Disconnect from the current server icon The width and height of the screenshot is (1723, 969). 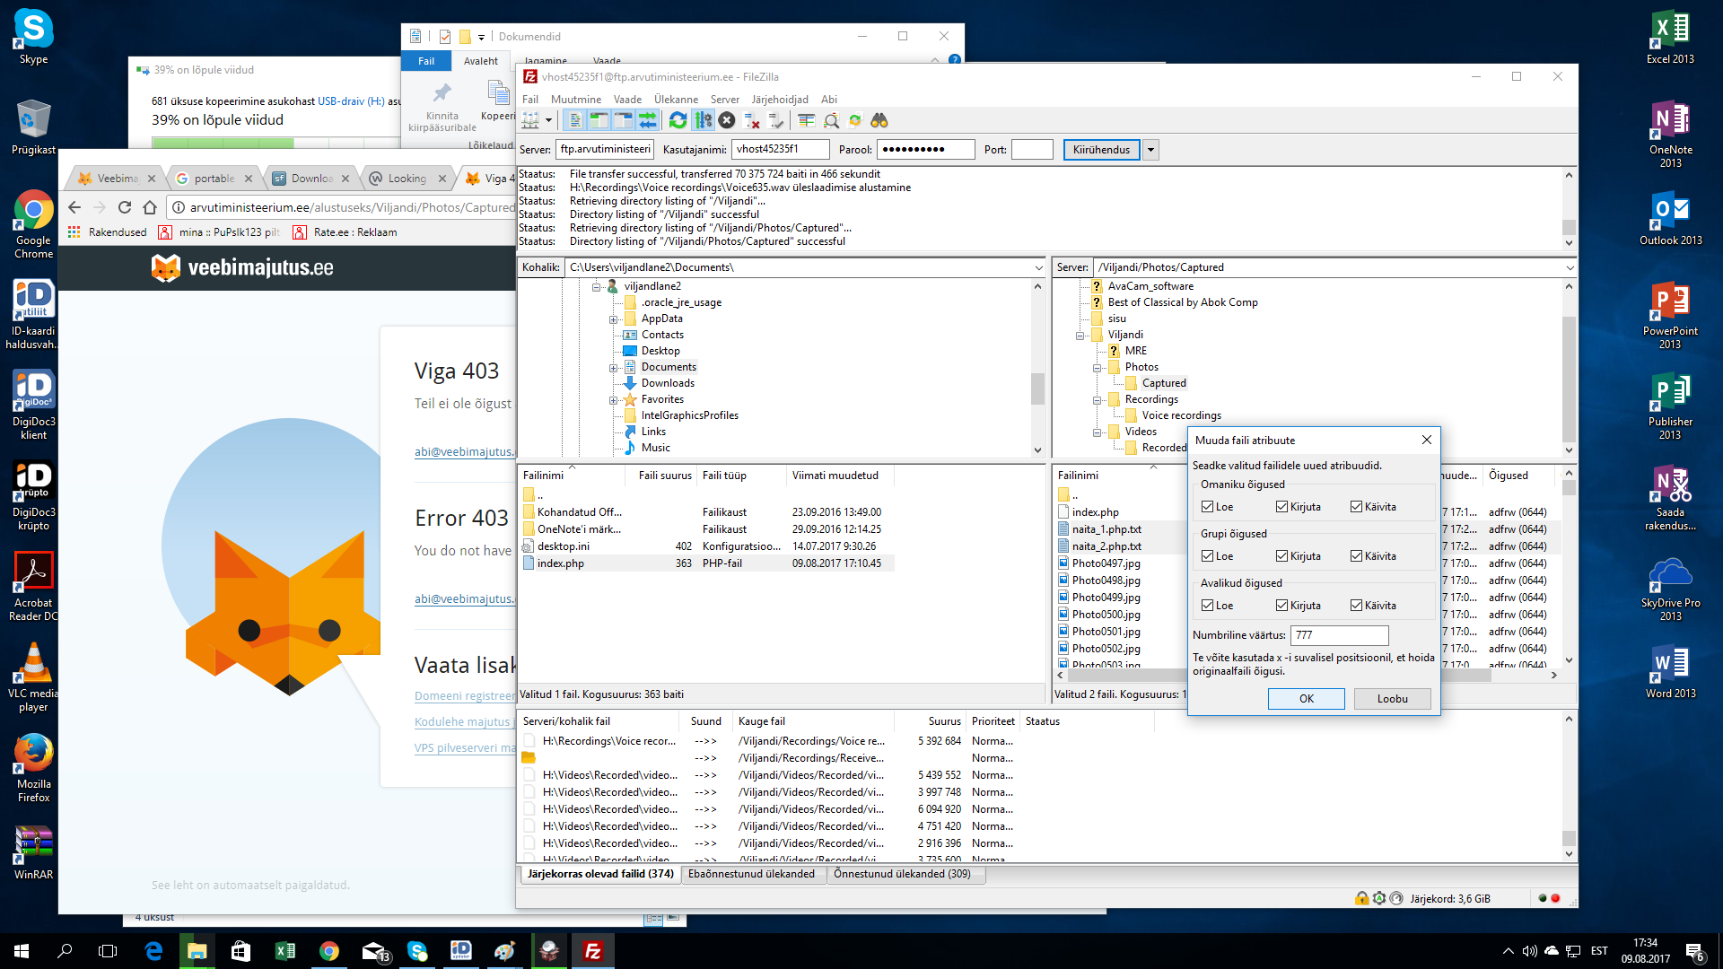click(x=752, y=120)
